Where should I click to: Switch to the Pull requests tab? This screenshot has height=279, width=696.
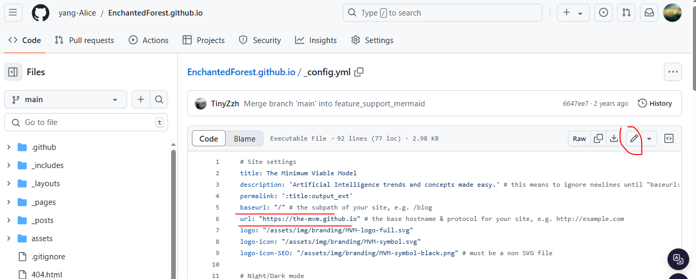(85, 40)
